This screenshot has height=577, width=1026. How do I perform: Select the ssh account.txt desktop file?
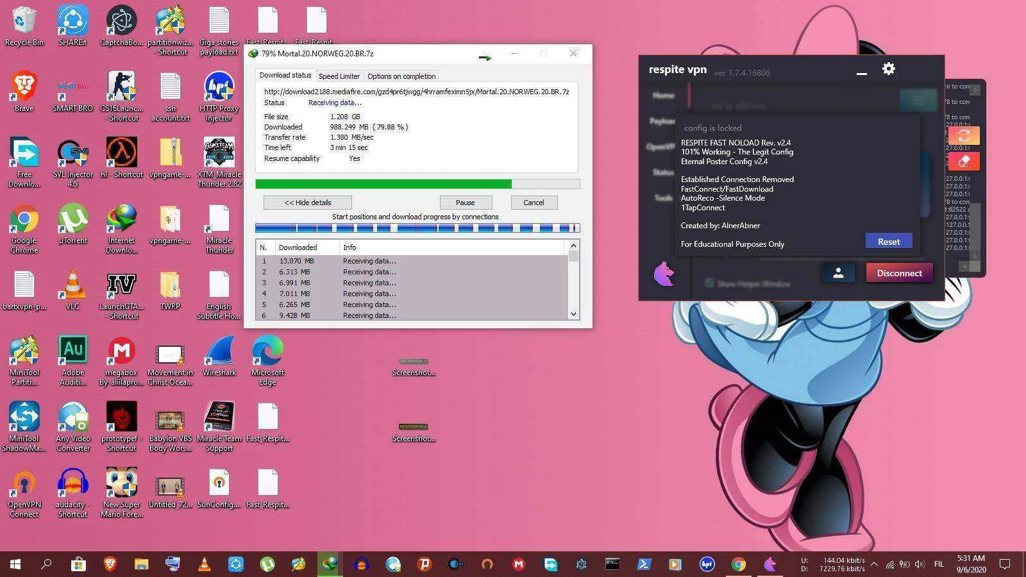click(170, 96)
